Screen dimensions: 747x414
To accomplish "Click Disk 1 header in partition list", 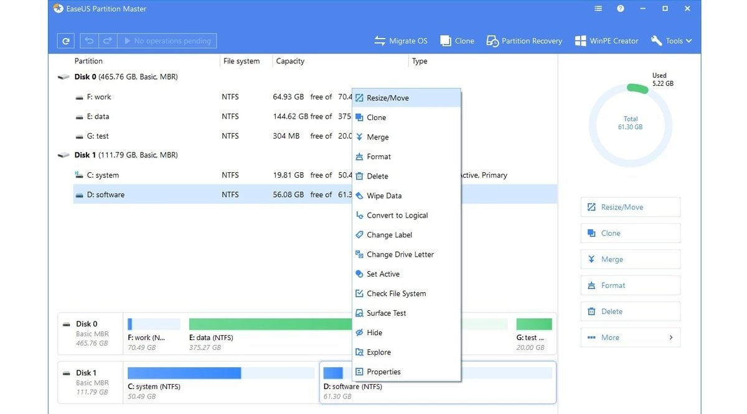I will pyautogui.click(x=126, y=155).
